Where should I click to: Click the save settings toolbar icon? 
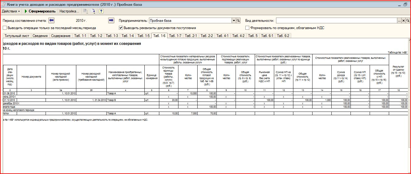point(86,11)
